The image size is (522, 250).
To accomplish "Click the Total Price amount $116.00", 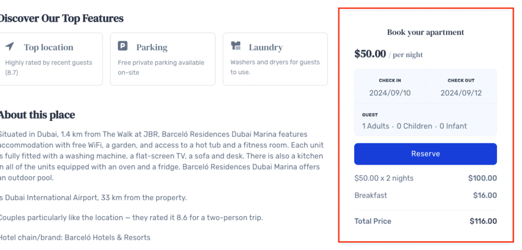I will point(483,221).
